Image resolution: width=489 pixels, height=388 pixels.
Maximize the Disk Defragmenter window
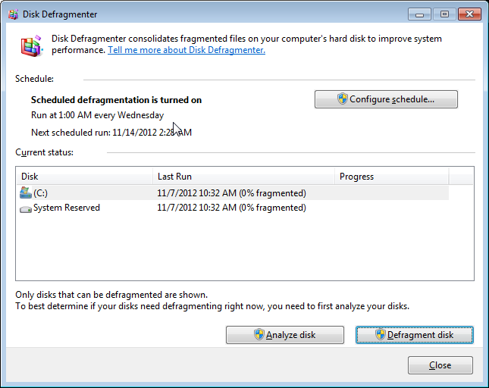point(444,14)
